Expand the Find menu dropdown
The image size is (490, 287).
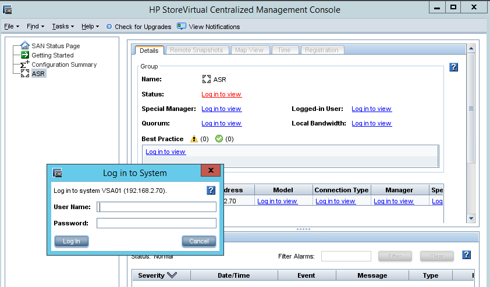tap(35, 27)
